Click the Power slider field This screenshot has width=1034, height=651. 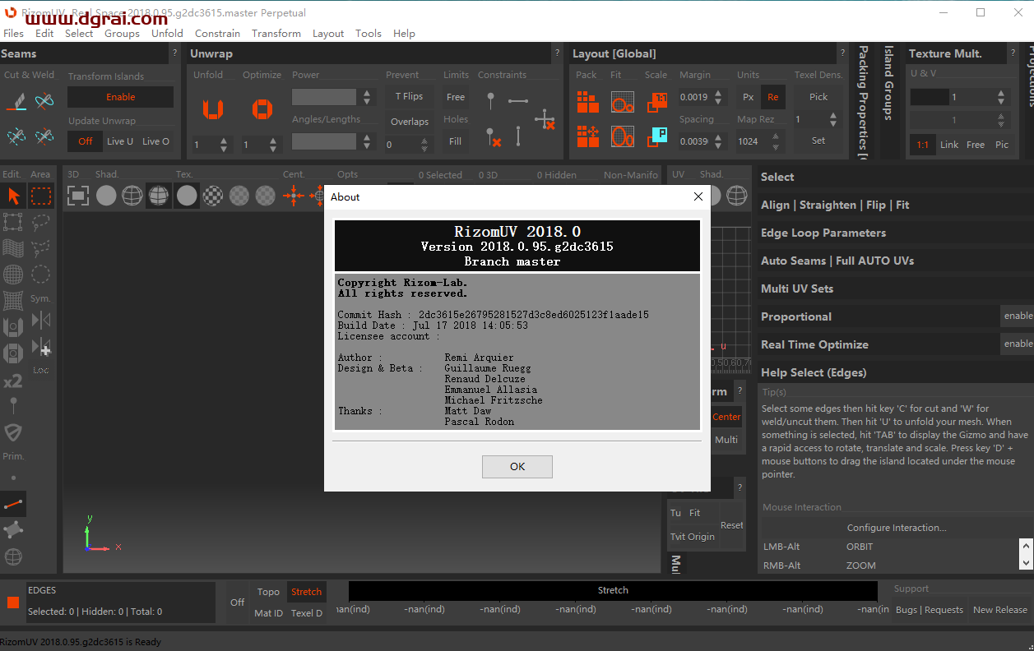[324, 97]
